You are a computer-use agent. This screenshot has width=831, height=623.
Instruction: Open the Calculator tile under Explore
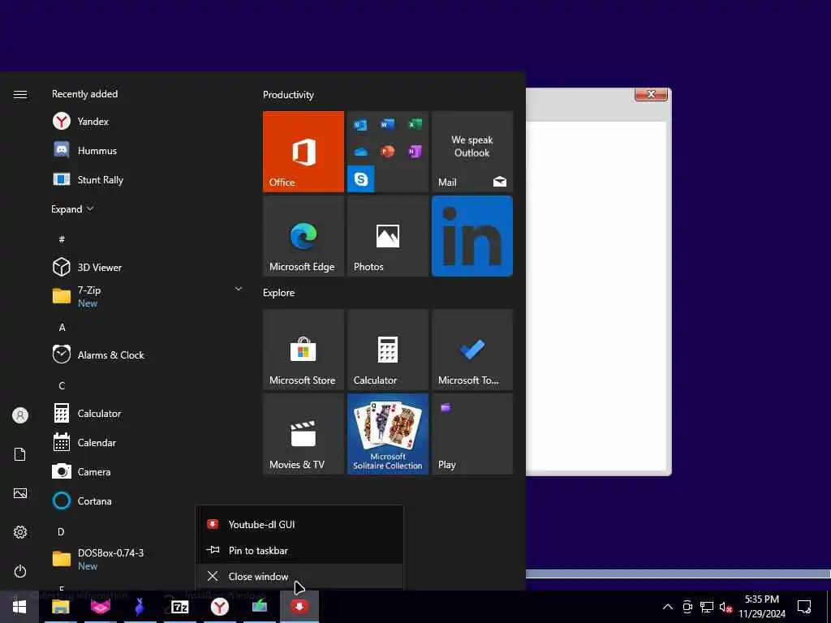388,350
